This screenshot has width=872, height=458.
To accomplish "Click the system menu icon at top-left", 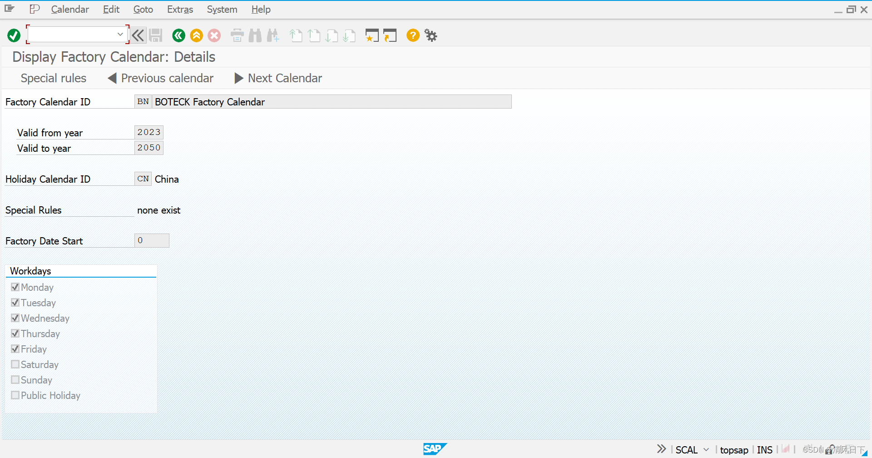I will click(10, 9).
